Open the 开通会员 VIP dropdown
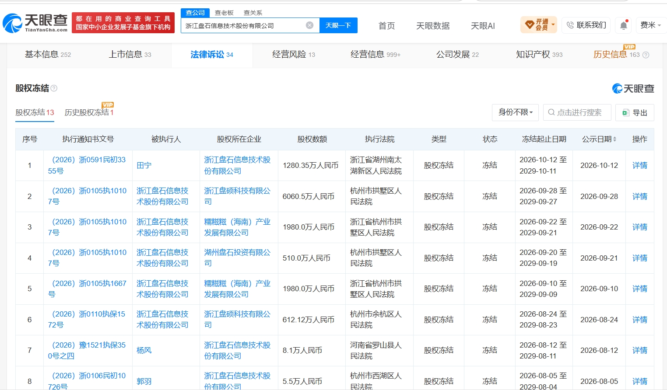667x390 pixels. (539, 25)
